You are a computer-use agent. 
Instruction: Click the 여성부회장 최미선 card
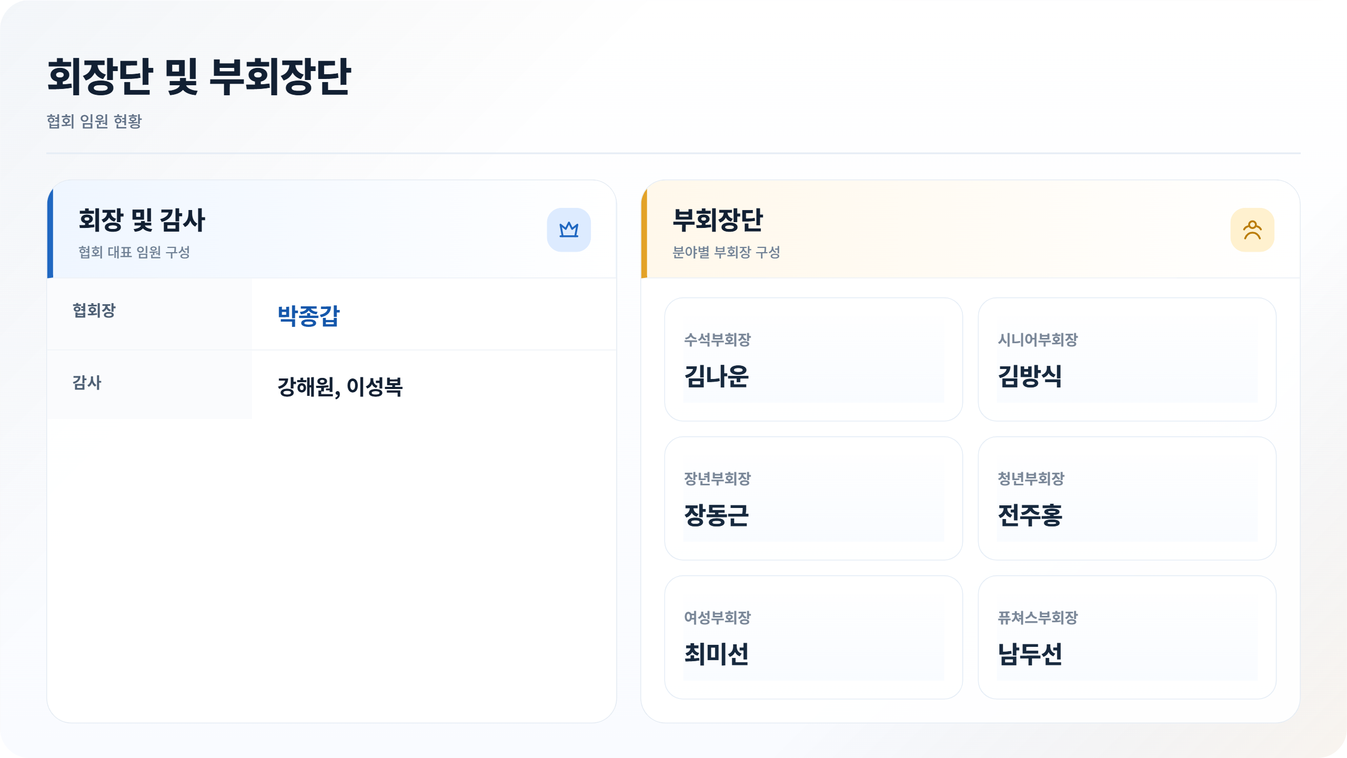pos(813,637)
